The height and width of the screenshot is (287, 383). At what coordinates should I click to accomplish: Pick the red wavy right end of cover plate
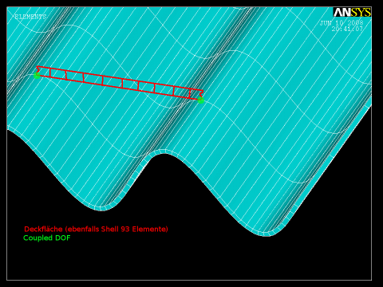tap(202, 94)
